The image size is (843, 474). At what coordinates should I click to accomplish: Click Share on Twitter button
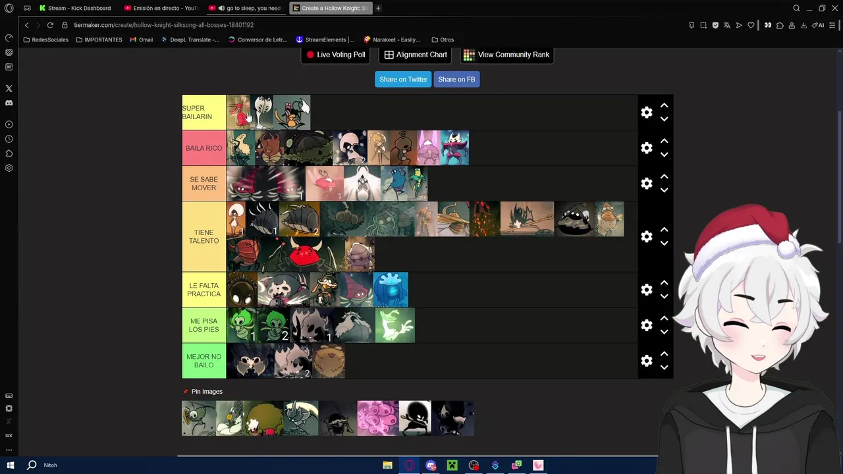tap(403, 79)
